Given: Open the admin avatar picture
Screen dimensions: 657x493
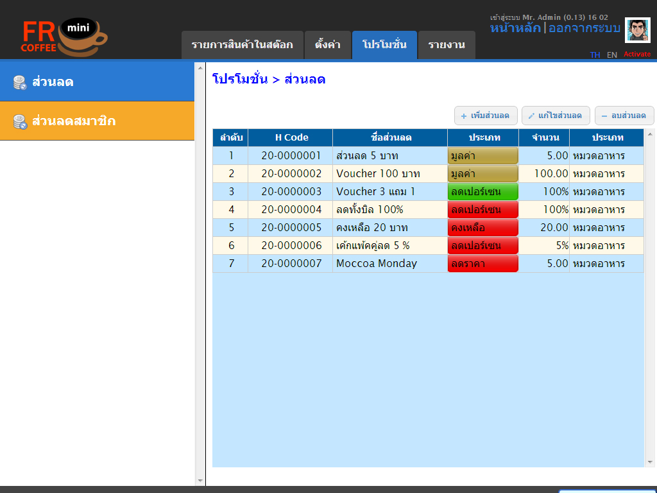Looking at the screenshot, I should tap(637, 30).
